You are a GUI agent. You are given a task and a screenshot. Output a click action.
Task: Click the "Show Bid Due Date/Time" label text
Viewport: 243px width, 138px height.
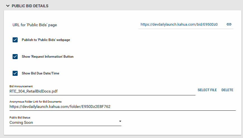pyautogui.click(x=41, y=73)
